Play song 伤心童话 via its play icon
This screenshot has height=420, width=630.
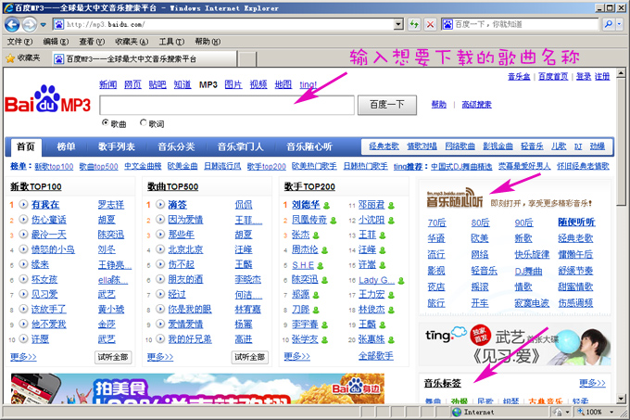(x=24, y=220)
